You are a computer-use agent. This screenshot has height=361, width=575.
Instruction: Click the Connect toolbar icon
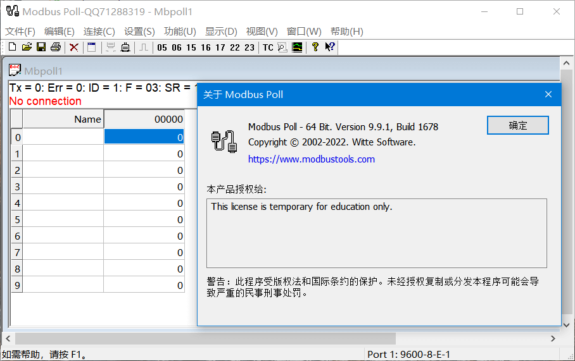pos(110,47)
